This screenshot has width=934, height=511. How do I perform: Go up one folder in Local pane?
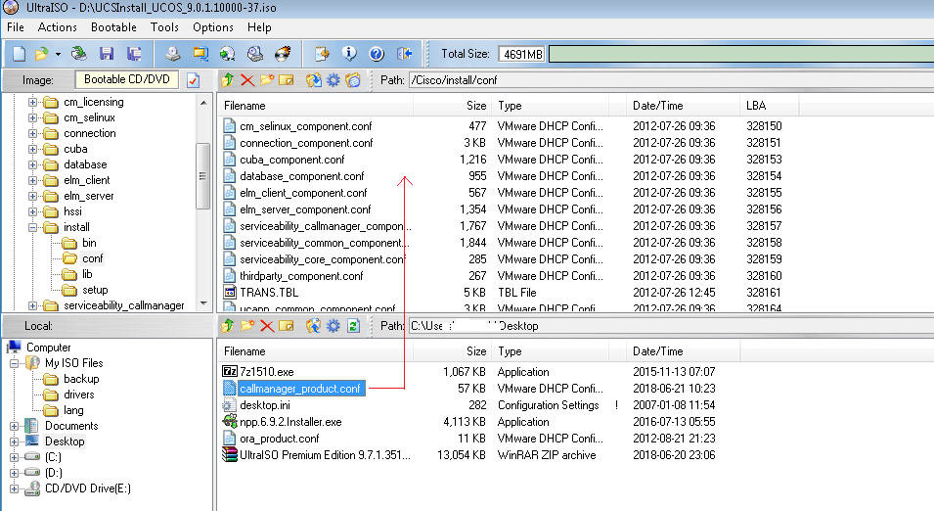coord(228,326)
